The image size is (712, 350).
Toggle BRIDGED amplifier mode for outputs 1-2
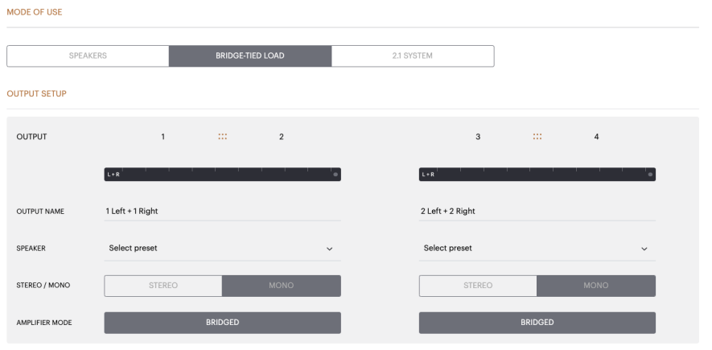point(223,323)
